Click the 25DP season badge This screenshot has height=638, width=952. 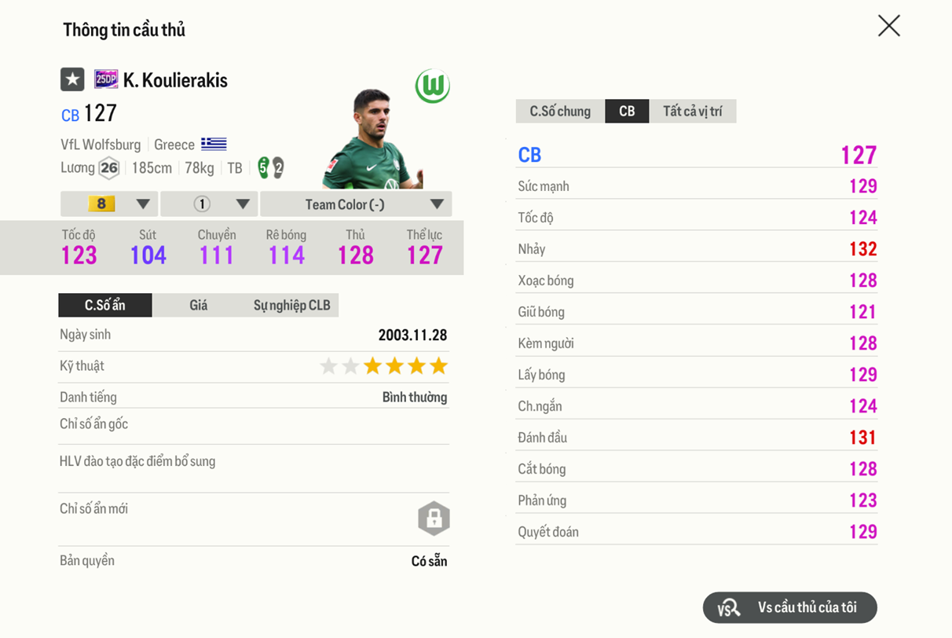106,79
